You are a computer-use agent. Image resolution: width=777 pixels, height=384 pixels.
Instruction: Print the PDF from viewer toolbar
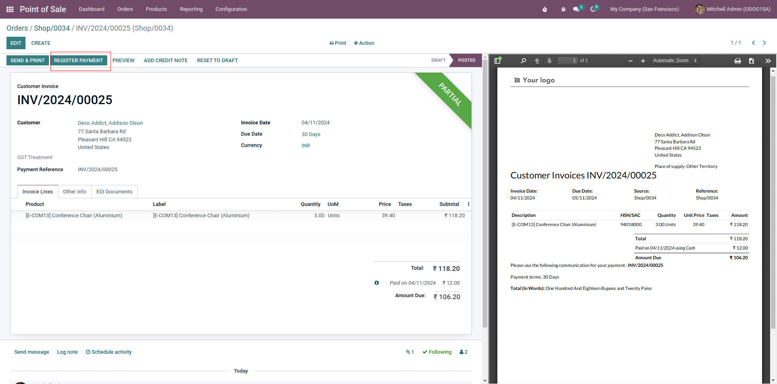click(738, 61)
